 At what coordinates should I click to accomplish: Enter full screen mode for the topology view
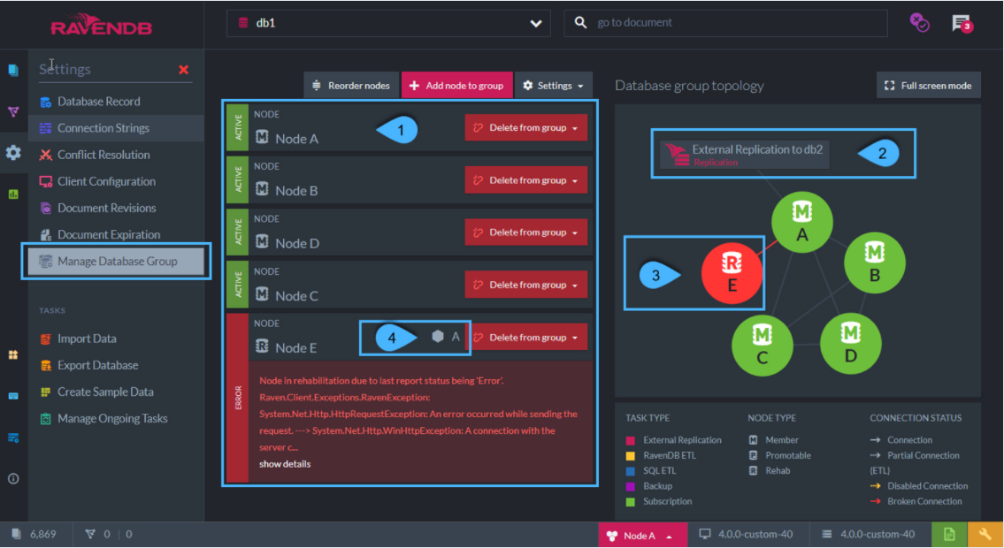pos(928,85)
